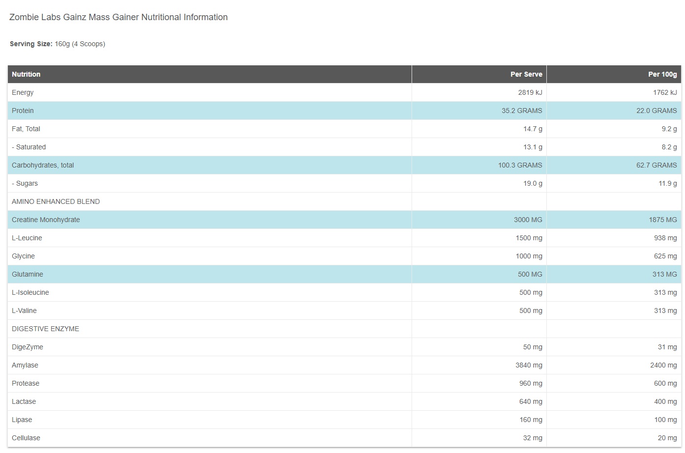The height and width of the screenshot is (453, 685).
Task: Select the 'Carbohydrates, total' row label
Action: [43, 165]
